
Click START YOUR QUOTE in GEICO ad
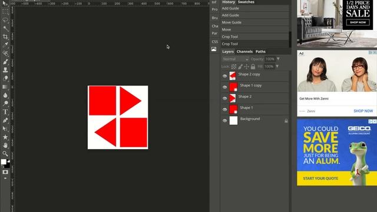[320, 178]
